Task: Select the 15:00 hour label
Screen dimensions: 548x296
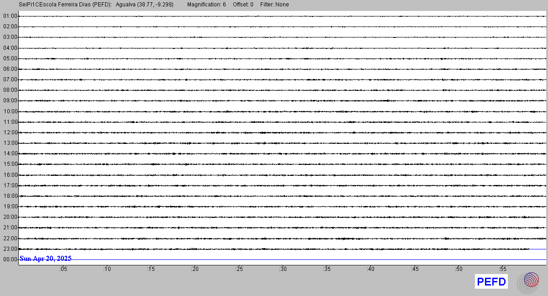Action: [10, 164]
